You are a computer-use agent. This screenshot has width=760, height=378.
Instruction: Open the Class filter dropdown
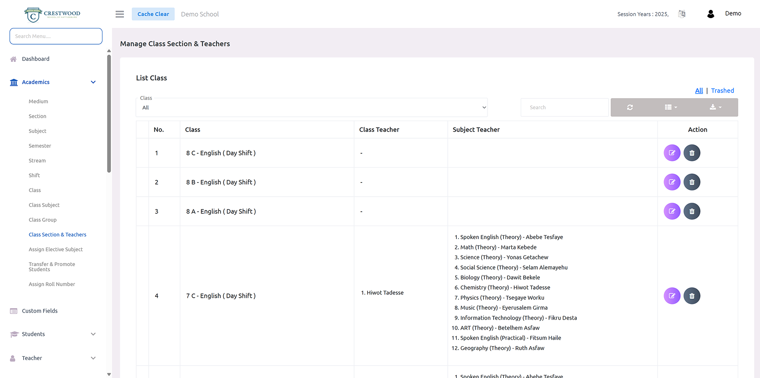tap(311, 108)
